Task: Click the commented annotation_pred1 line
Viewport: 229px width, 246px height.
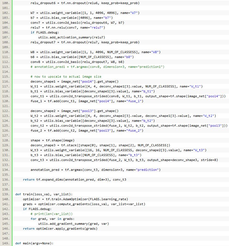Action: (98, 67)
